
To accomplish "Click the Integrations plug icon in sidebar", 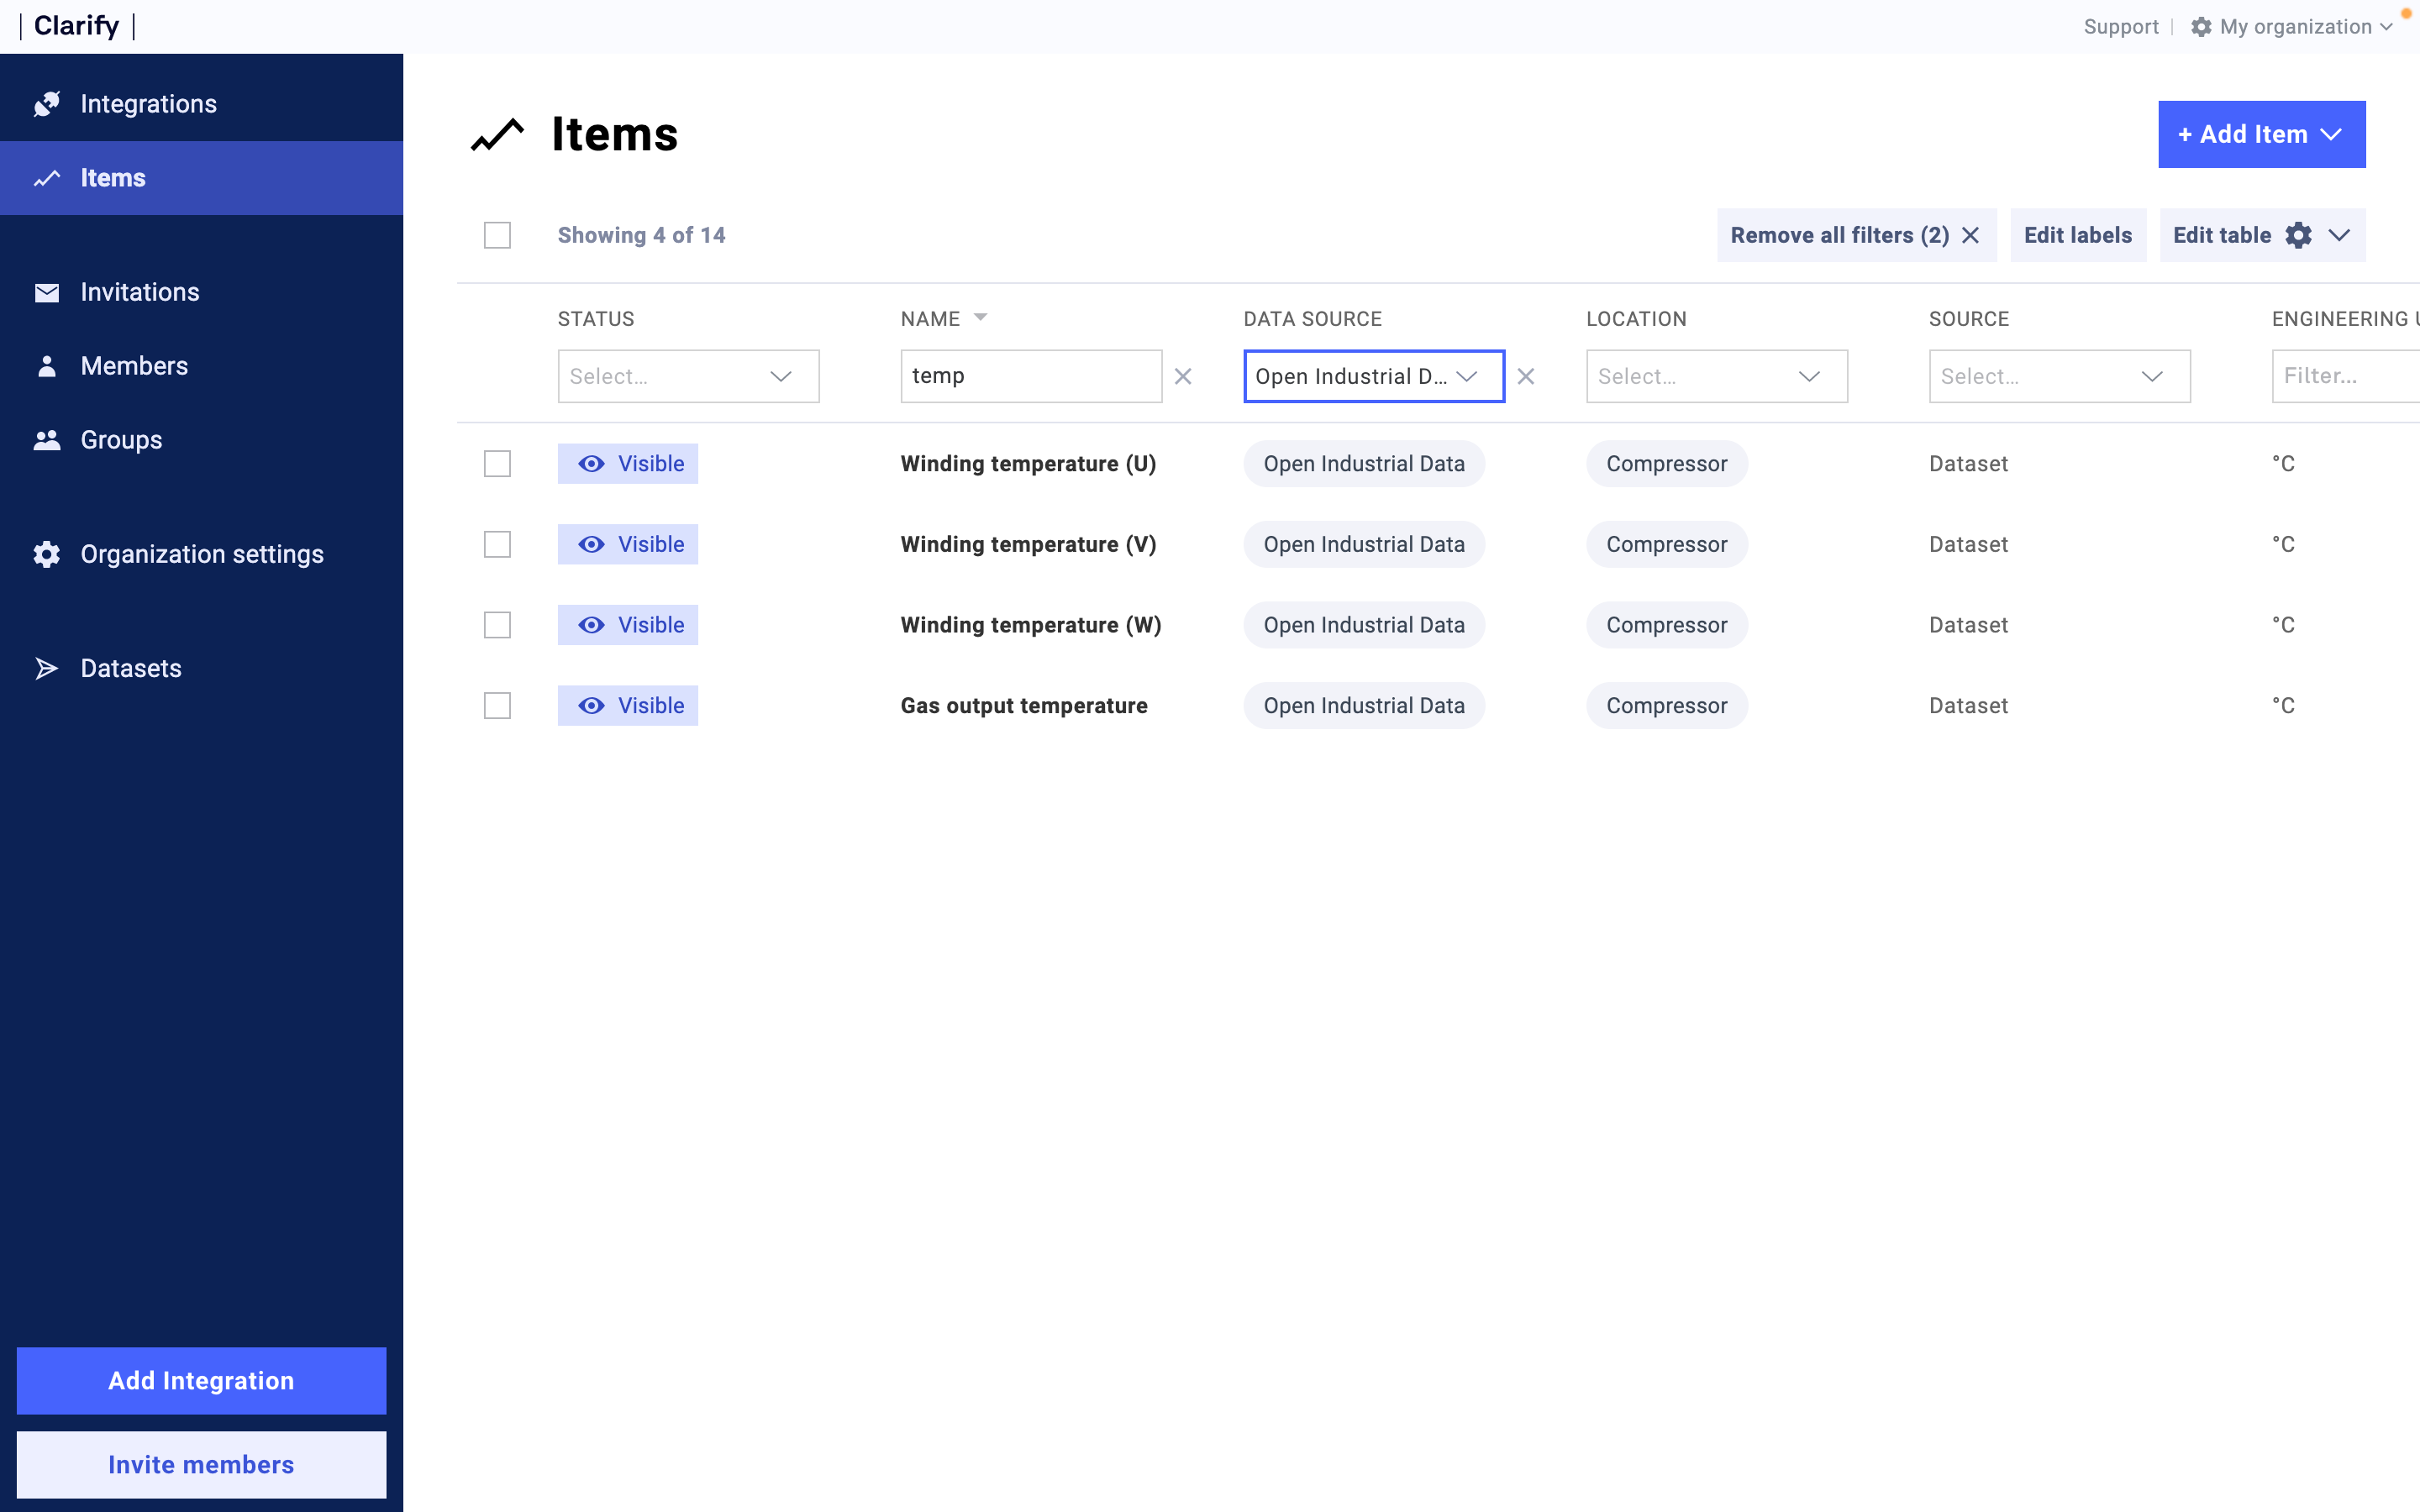I will pos(46,104).
